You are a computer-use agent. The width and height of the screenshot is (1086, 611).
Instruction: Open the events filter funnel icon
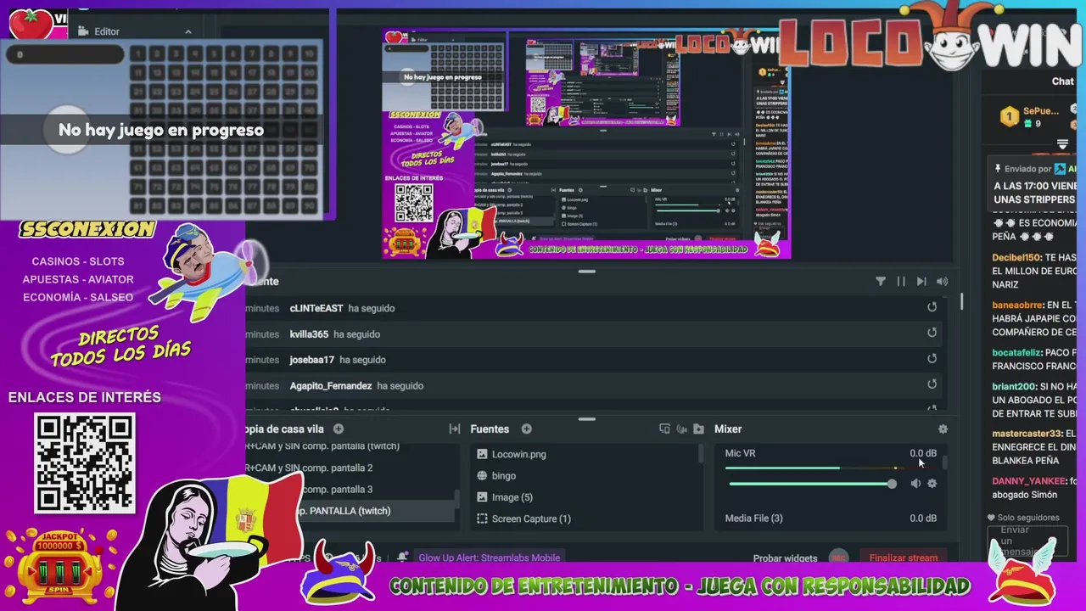(x=881, y=282)
